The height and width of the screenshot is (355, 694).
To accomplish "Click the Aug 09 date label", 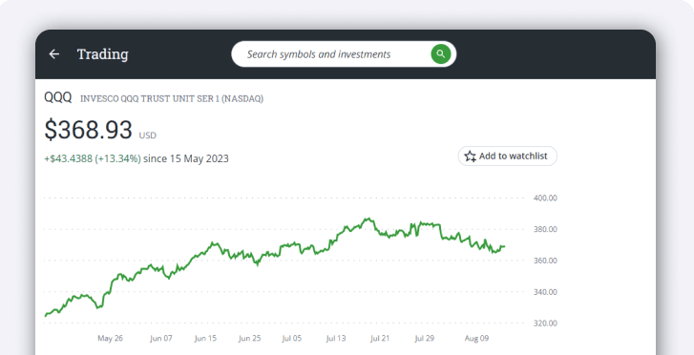I will point(476,338).
